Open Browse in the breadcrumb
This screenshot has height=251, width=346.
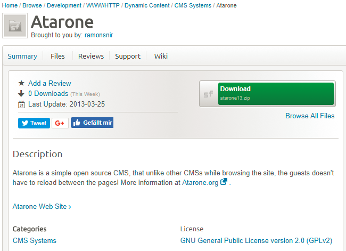pos(32,5)
